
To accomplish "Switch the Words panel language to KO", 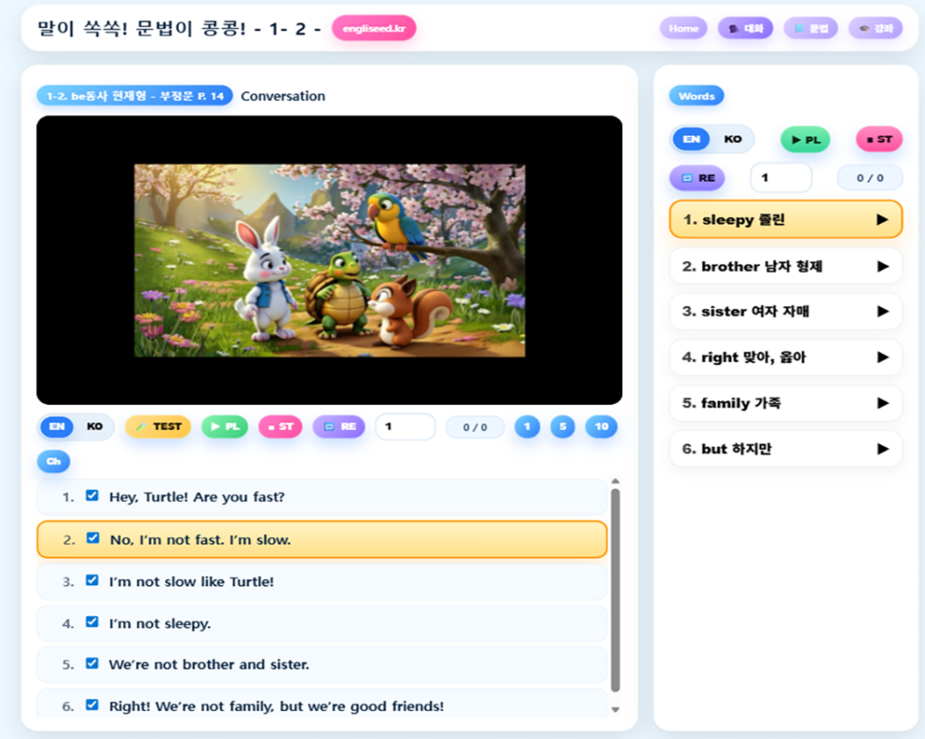I will tap(733, 139).
